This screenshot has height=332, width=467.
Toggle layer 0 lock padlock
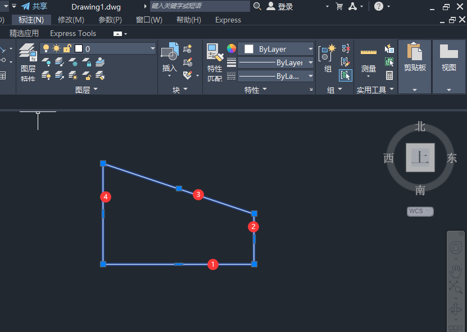tap(67, 48)
